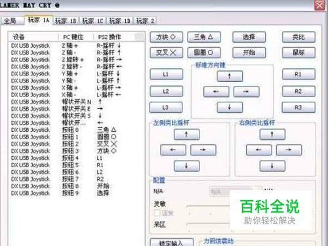Close the window with the X button
This screenshot has height=246, width=328.
pyautogui.click(x=319, y=5)
